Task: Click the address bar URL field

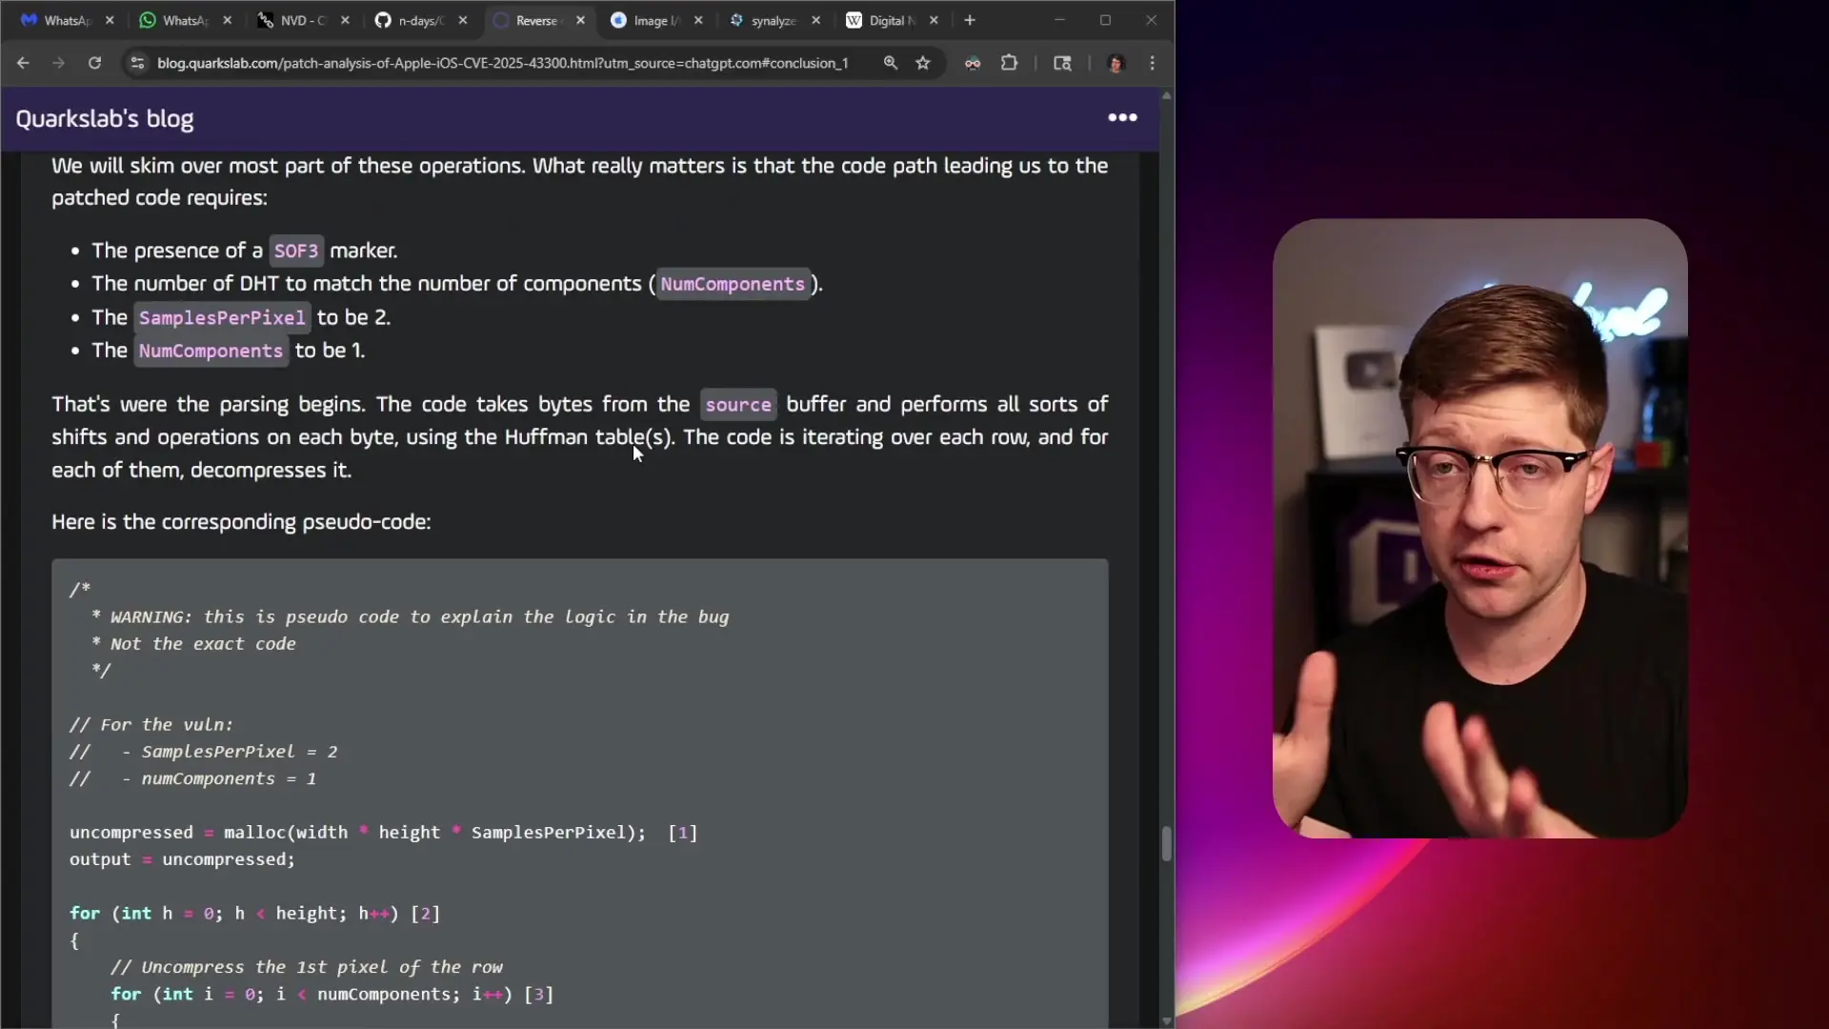Action: coord(502,63)
